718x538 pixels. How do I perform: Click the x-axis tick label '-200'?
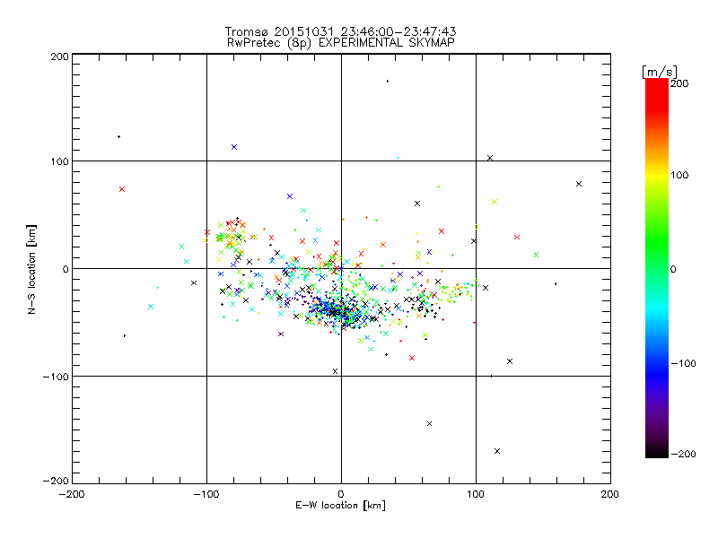[x=72, y=495]
